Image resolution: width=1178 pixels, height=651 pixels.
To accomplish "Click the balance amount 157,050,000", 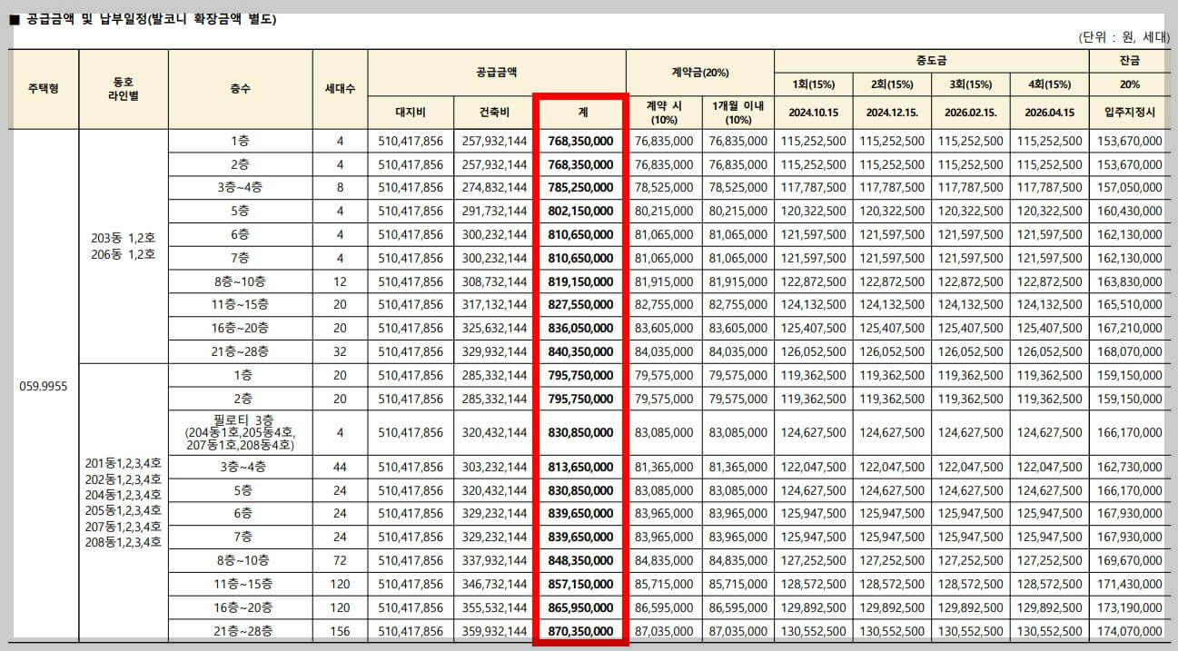I will point(1129,188).
